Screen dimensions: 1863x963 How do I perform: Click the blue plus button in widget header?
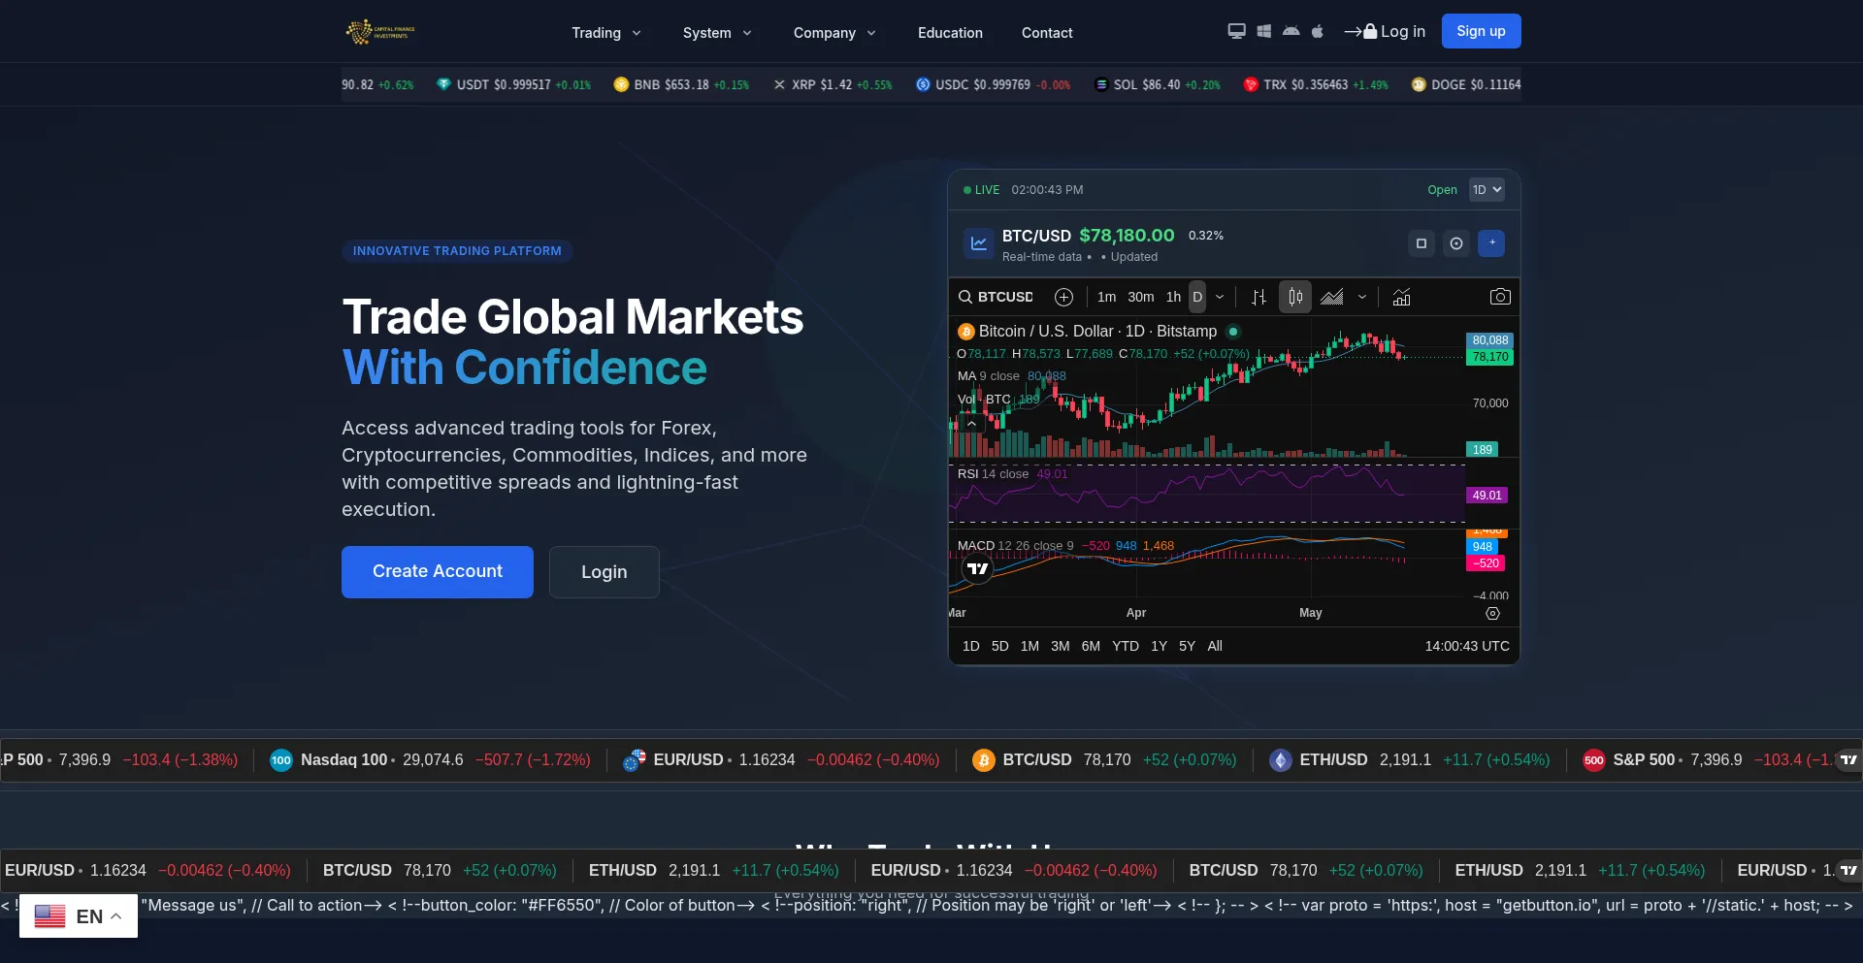1491,243
